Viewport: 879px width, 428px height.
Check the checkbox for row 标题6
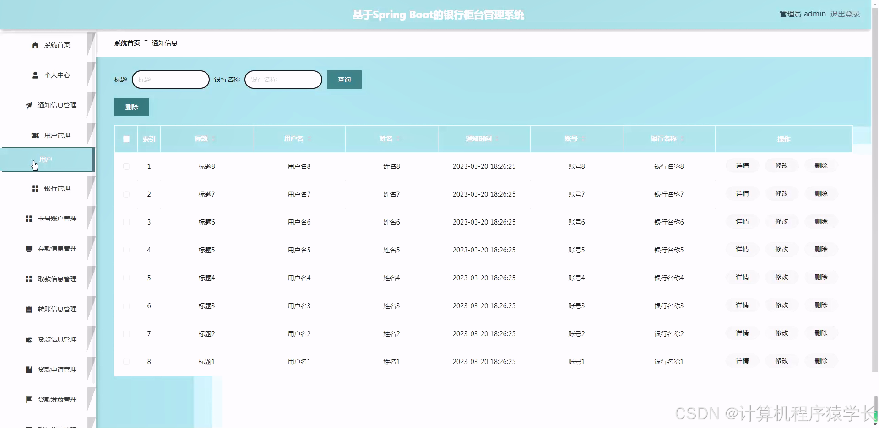(x=126, y=222)
